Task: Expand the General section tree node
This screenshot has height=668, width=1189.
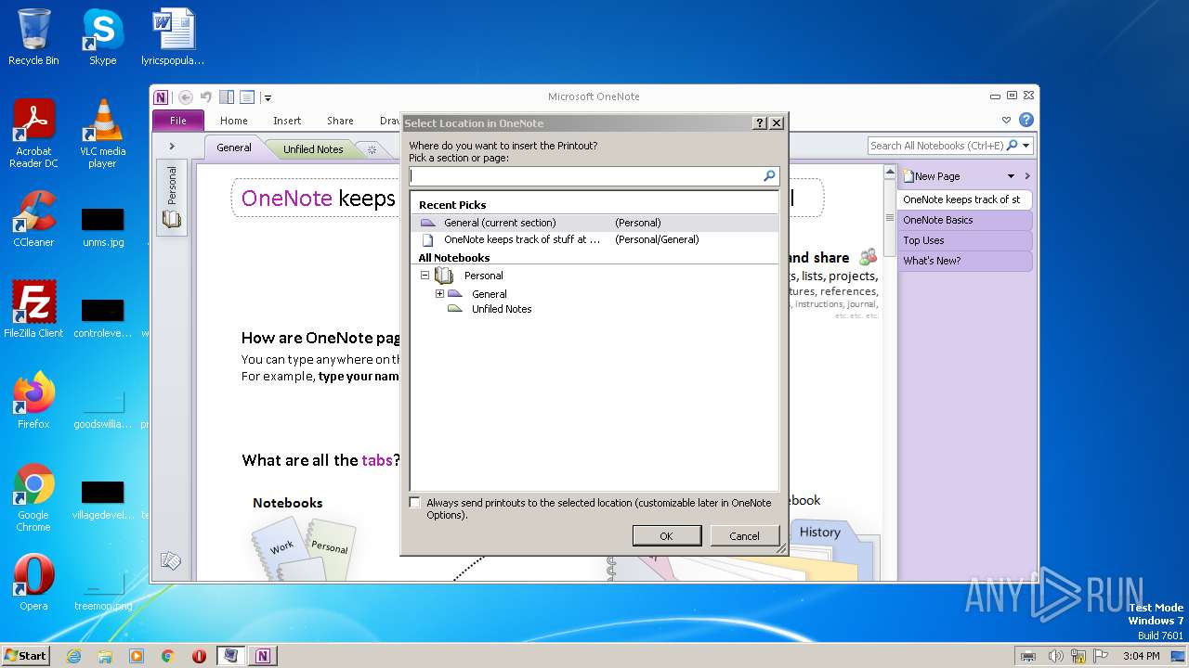Action: [x=439, y=293]
